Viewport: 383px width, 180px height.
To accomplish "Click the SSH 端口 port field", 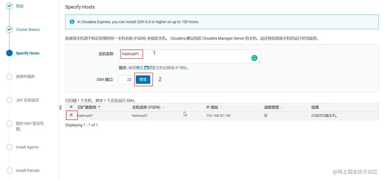I will 126,80.
